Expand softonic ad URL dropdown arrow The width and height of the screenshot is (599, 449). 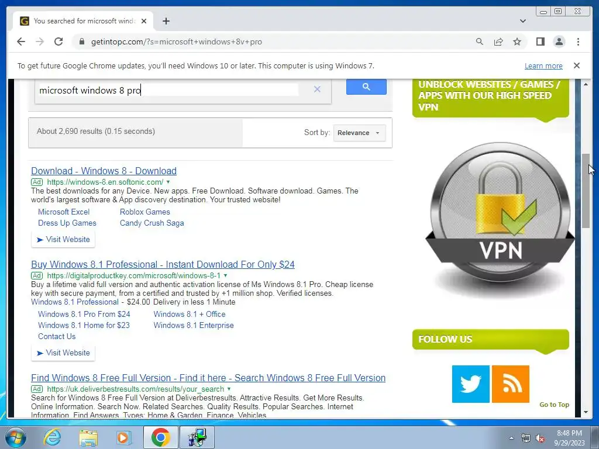coord(168,182)
